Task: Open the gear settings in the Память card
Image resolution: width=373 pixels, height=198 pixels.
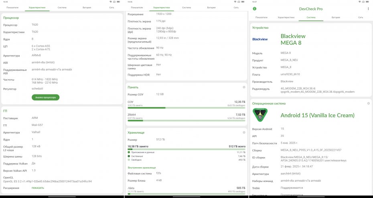Action: coord(244,87)
